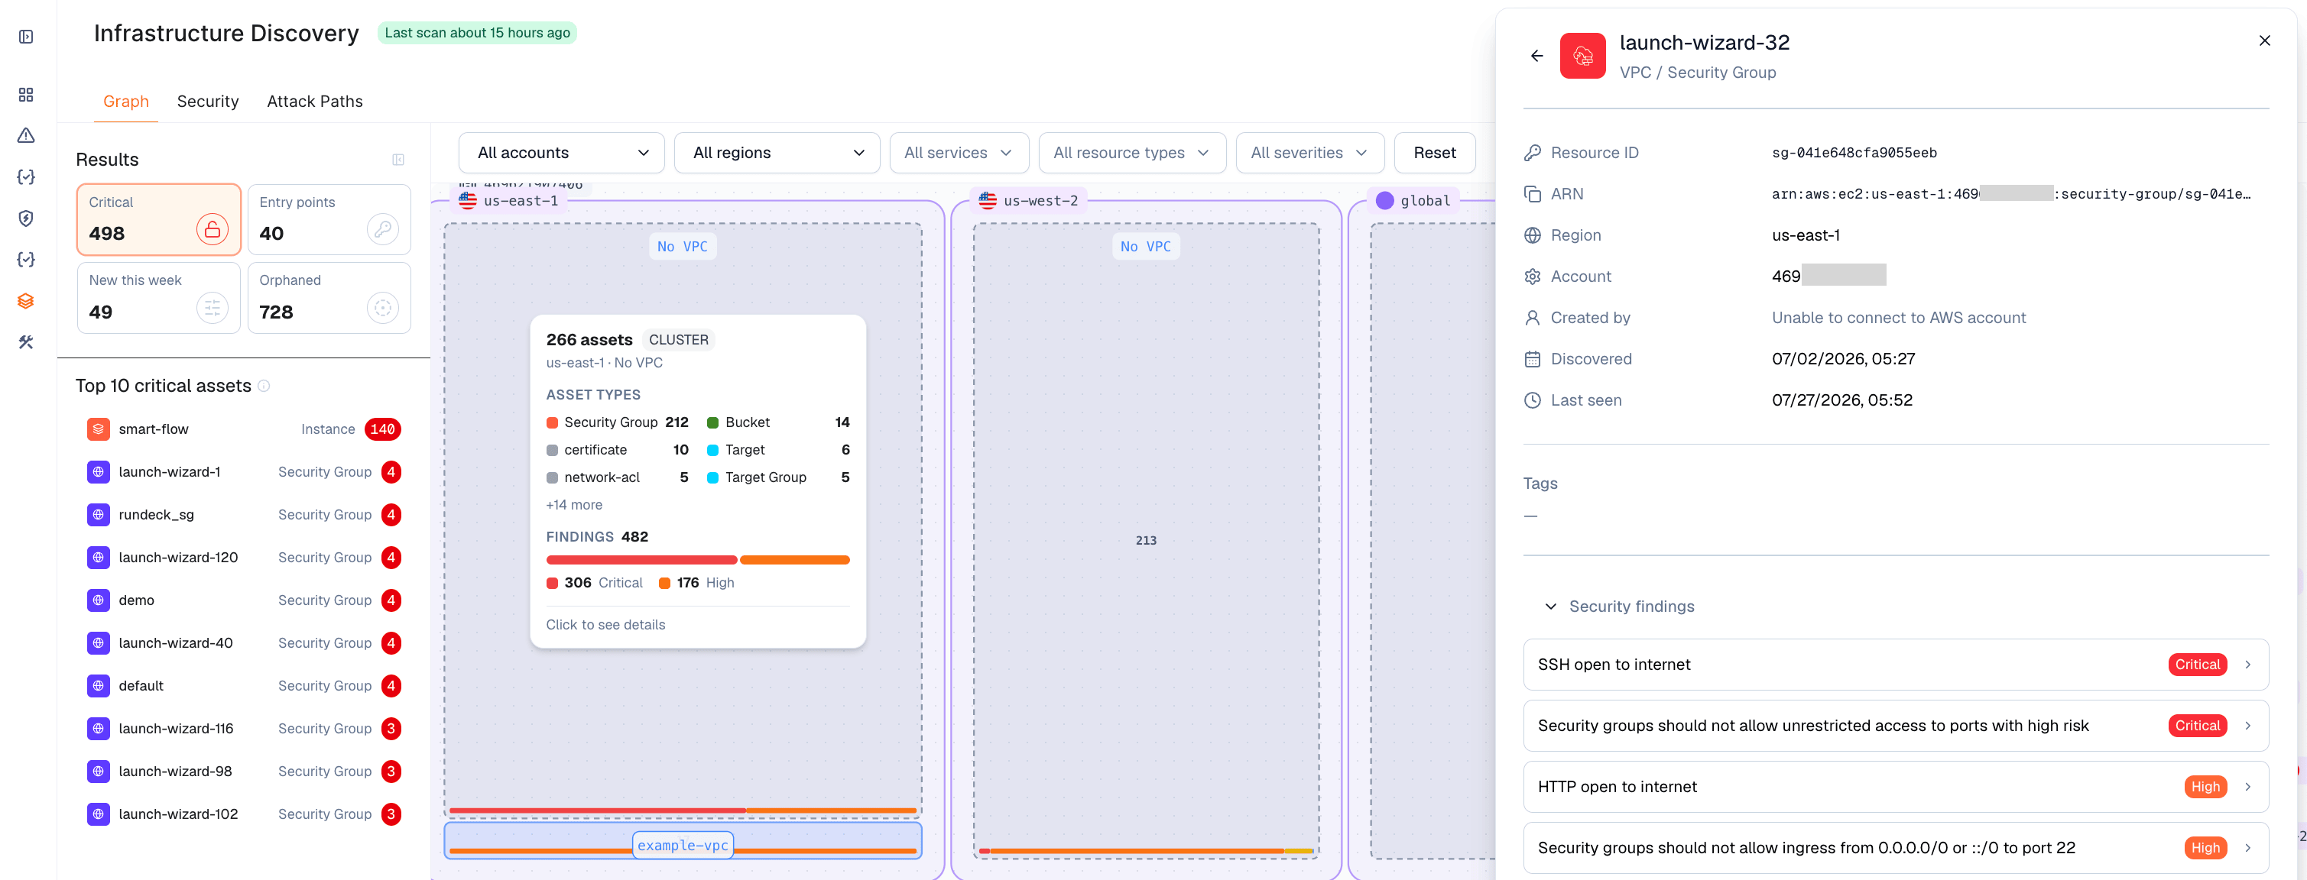
Task: Click the launch-wizard-1 security group icon
Action: pyautogui.click(x=99, y=472)
